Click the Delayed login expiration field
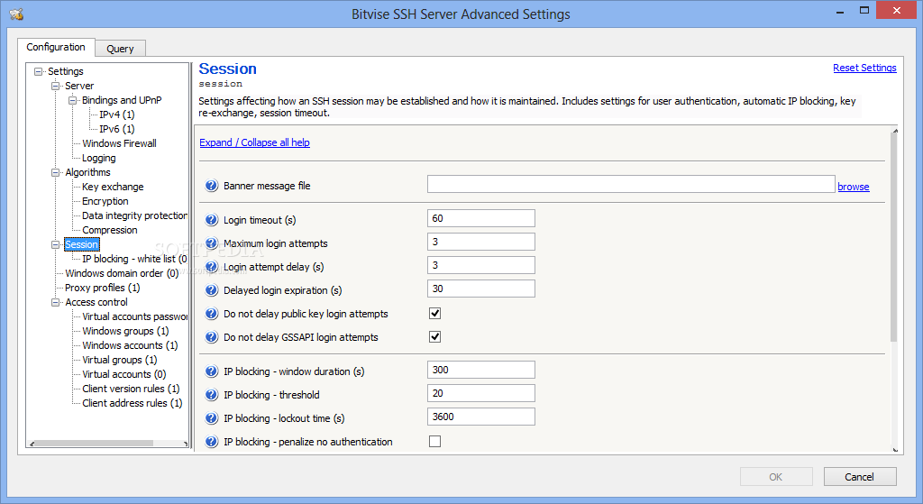The height and width of the screenshot is (504, 923). click(x=481, y=289)
